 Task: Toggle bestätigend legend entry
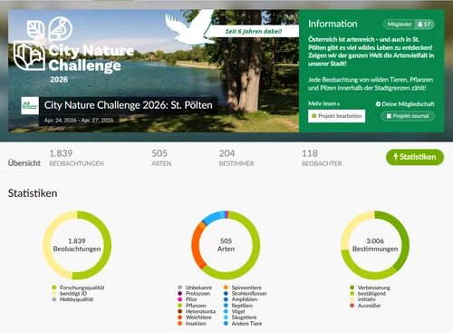(x=368, y=293)
